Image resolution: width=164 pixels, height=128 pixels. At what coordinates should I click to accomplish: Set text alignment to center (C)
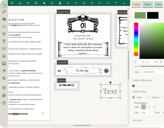pyautogui.click(x=149, y=107)
